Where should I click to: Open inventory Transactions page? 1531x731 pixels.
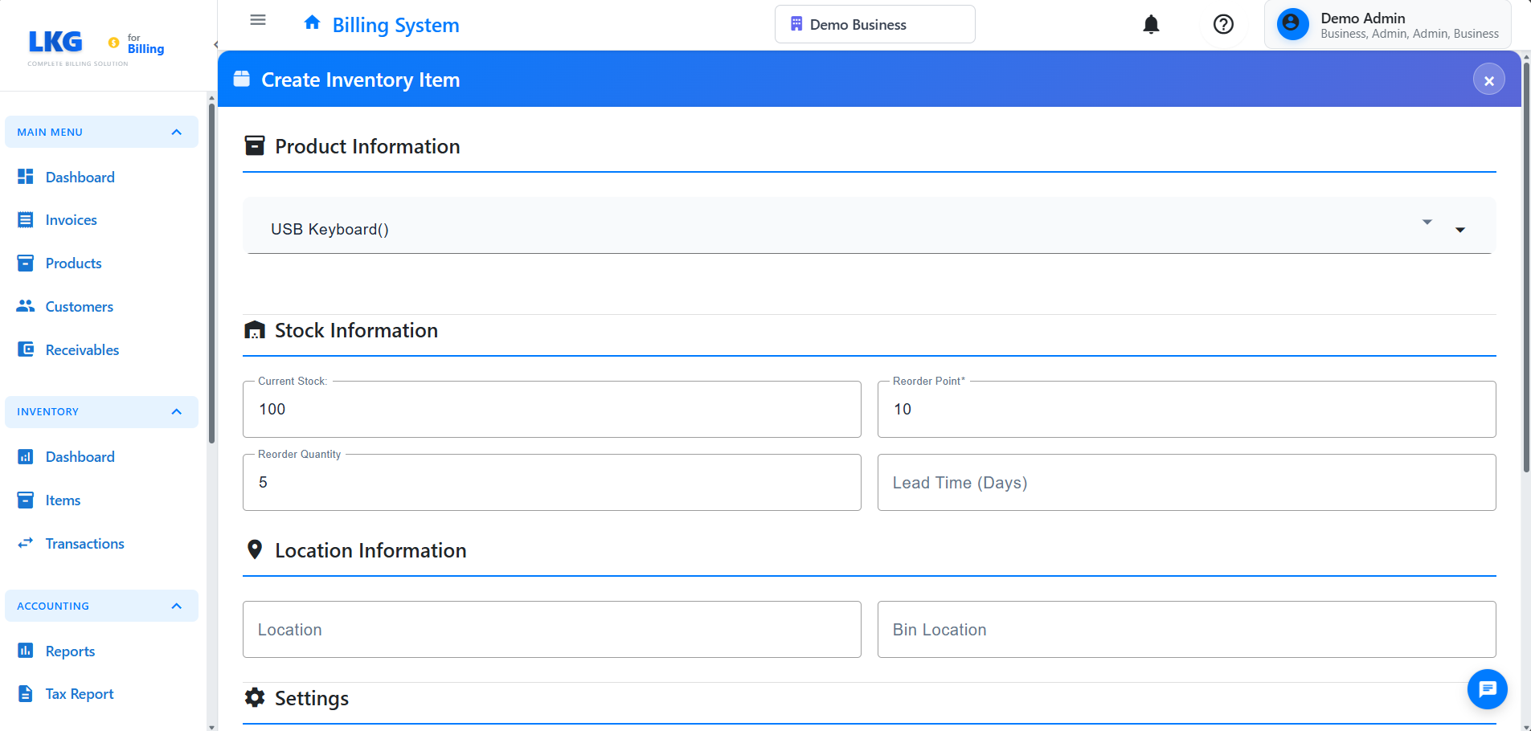[84, 544]
